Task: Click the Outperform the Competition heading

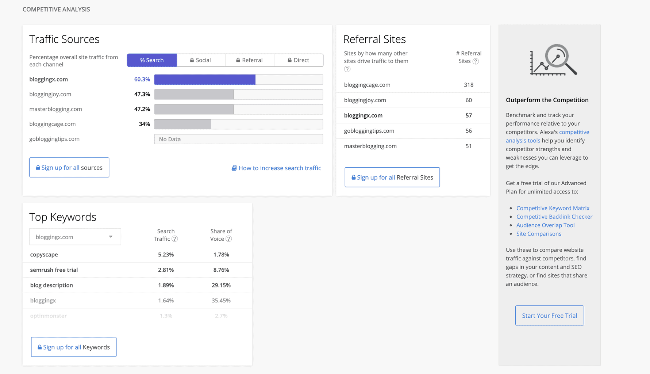Action: [547, 100]
